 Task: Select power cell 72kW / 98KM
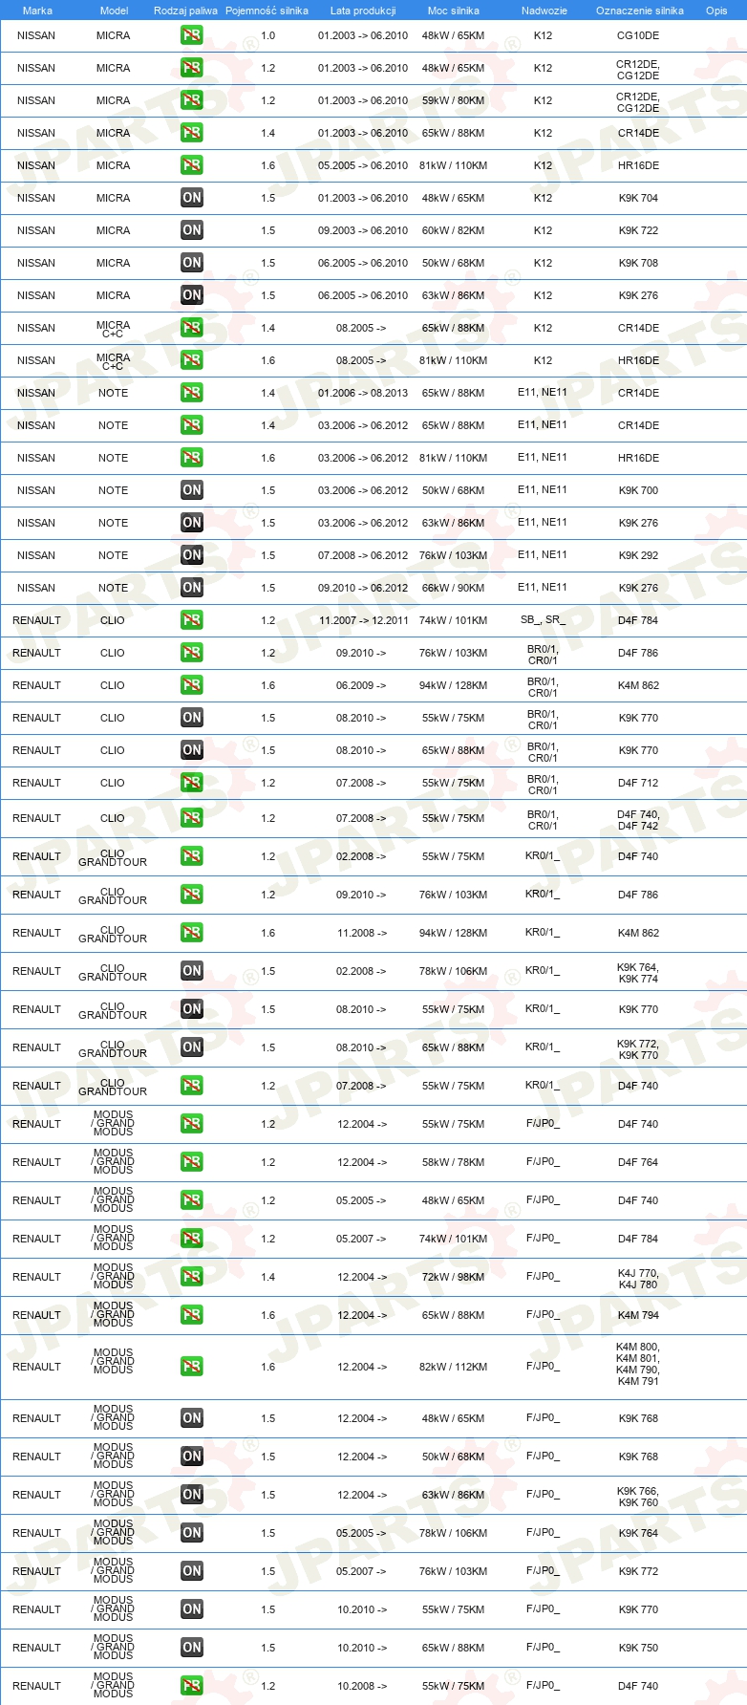click(454, 1277)
